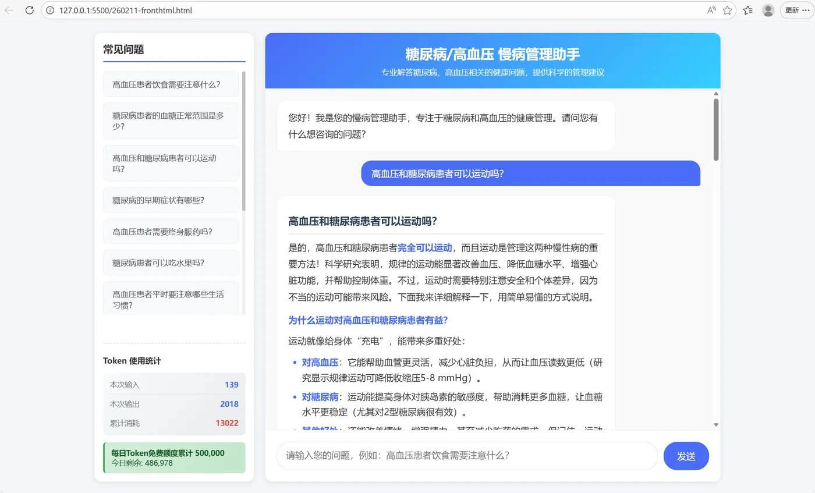
Task: Open the 高血压和糖尿病患者可以运动吗? question
Action: 171,163
